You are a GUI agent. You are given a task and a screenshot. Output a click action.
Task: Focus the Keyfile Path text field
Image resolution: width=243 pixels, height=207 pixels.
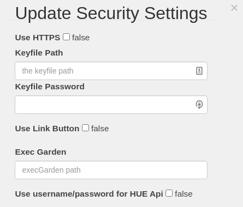tap(111, 71)
